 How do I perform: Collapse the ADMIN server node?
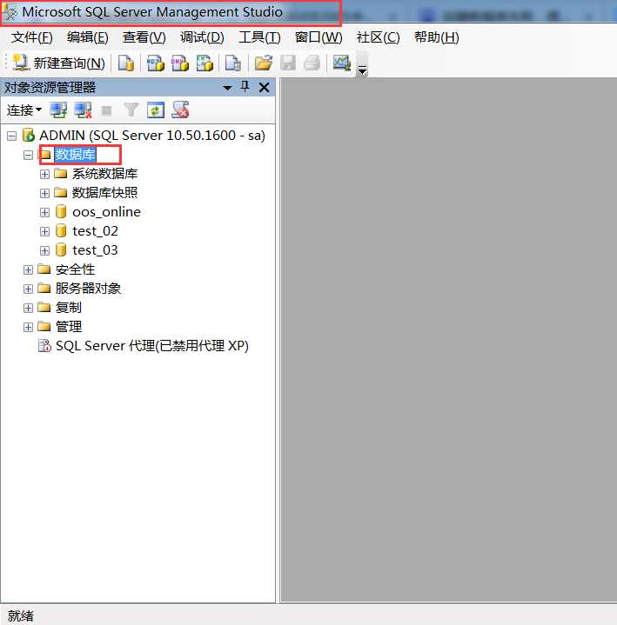coord(12,136)
